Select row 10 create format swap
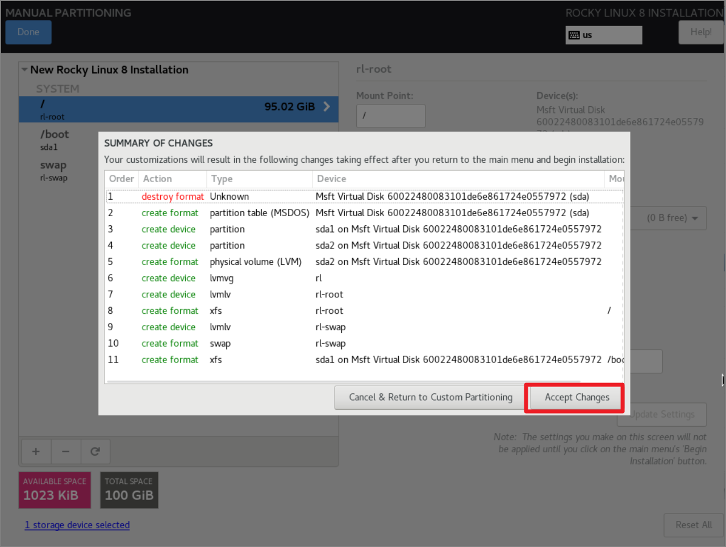 coord(364,343)
